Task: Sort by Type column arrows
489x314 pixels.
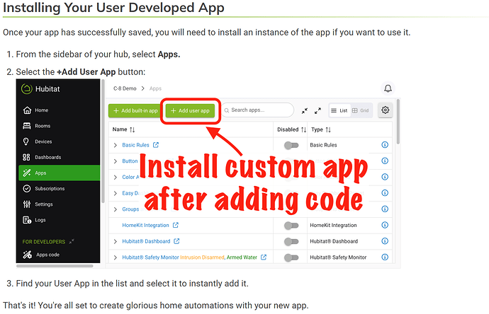Action: click(x=328, y=129)
